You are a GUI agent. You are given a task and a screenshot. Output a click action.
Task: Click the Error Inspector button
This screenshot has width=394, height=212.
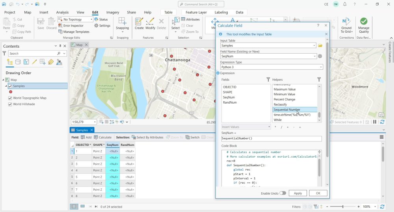[71, 26]
